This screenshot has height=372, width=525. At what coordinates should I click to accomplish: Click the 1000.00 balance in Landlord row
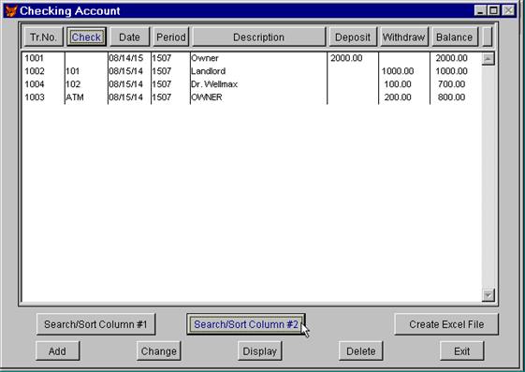coord(452,71)
